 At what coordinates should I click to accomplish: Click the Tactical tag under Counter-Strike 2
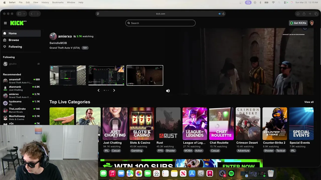point(281,151)
